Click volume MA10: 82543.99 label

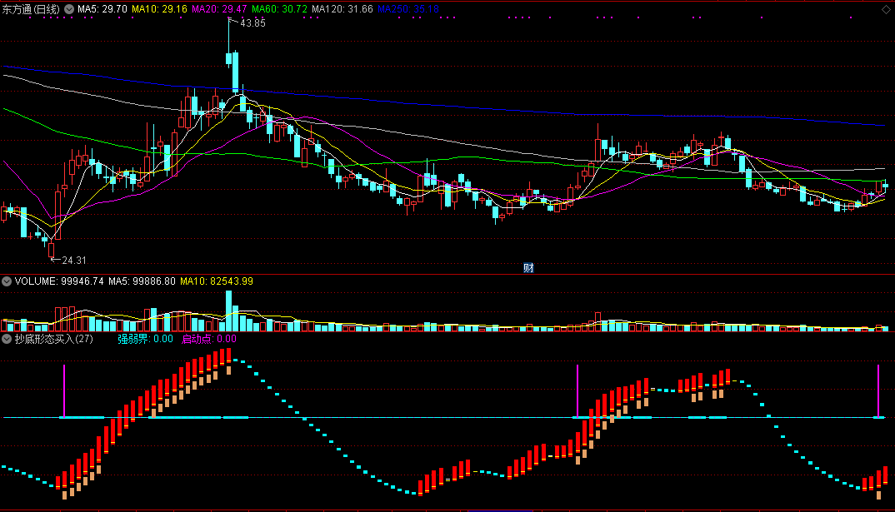click(x=217, y=281)
